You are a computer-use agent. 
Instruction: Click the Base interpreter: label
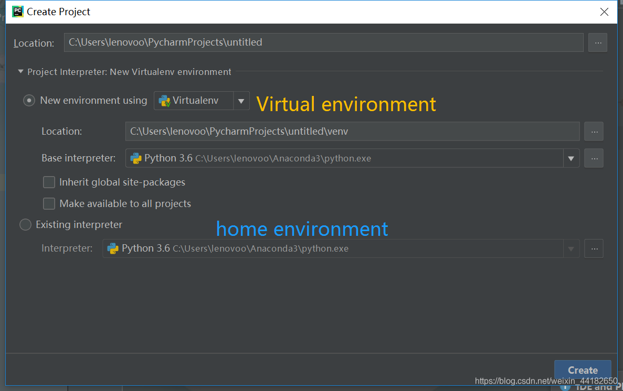[79, 158]
